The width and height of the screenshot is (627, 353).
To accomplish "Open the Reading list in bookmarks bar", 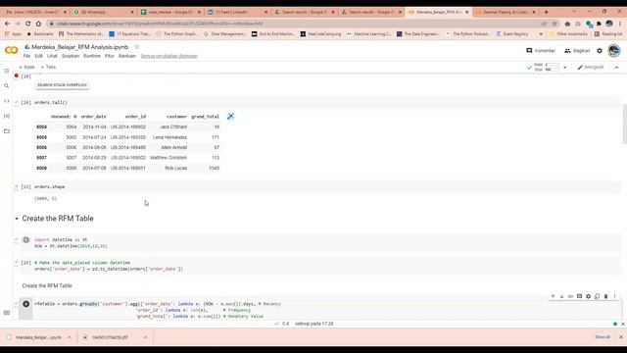I will pyautogui.click(x=608, y=34).
